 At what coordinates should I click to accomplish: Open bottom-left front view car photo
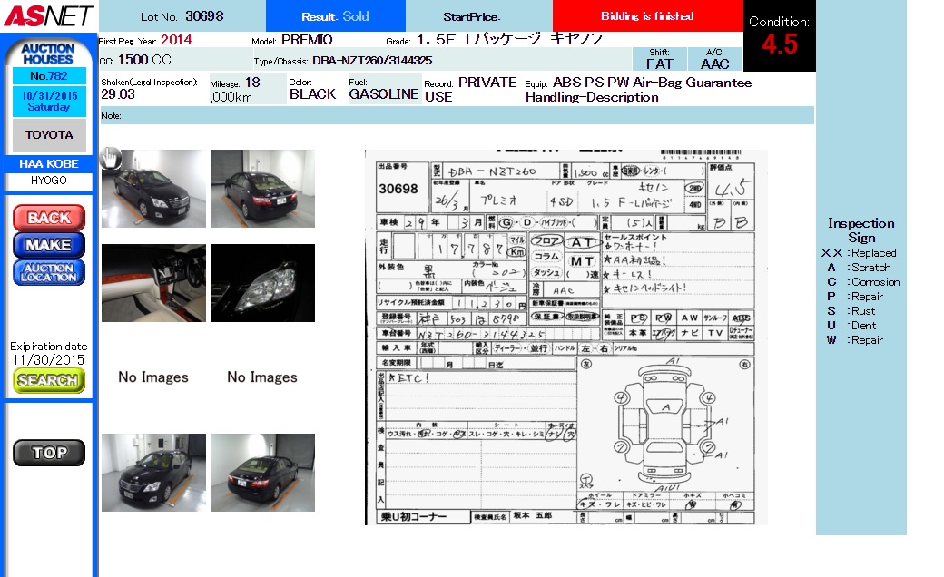click(x=153, y=472)
